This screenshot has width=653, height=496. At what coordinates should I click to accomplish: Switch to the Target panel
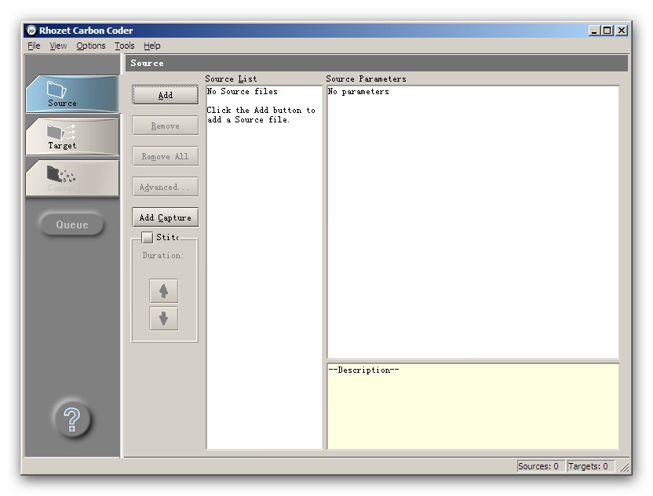[x=72, y=137]
